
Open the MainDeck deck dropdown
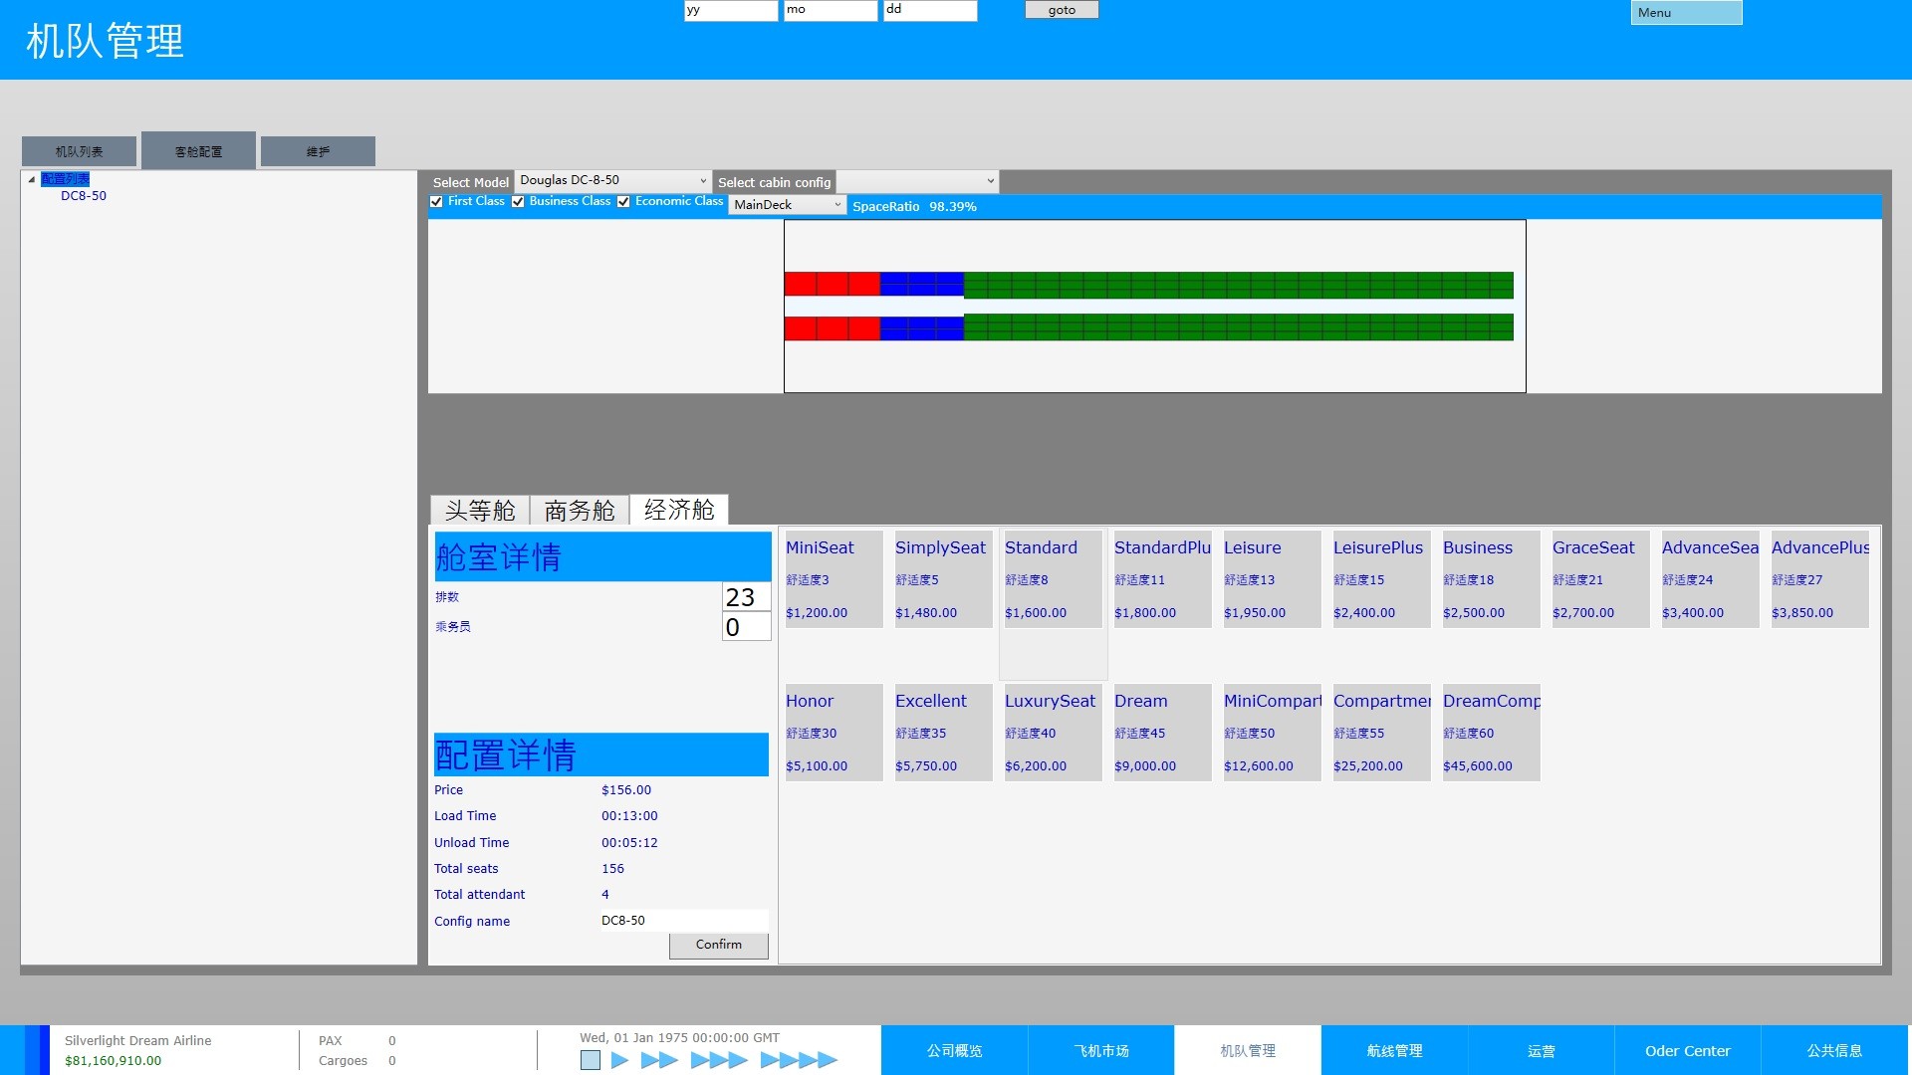787,205
